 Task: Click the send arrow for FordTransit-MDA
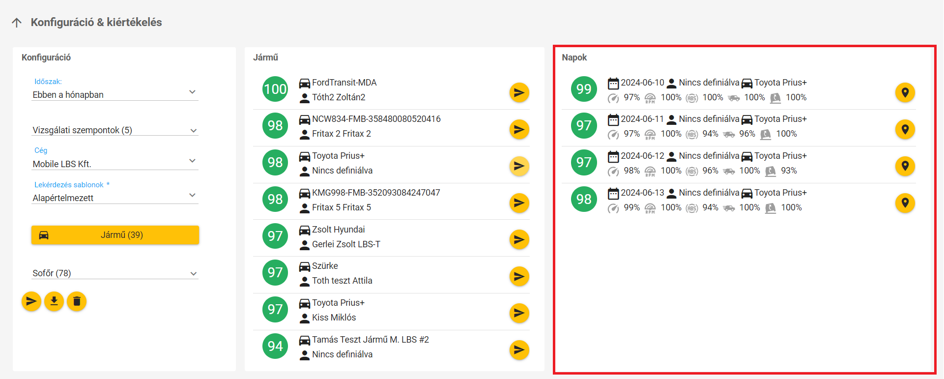(x=519, y=92)
